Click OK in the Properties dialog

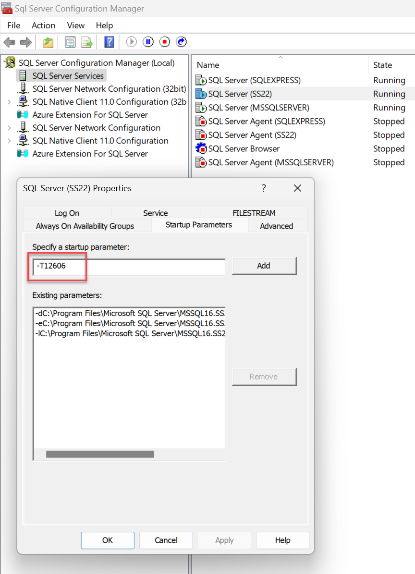108,540
